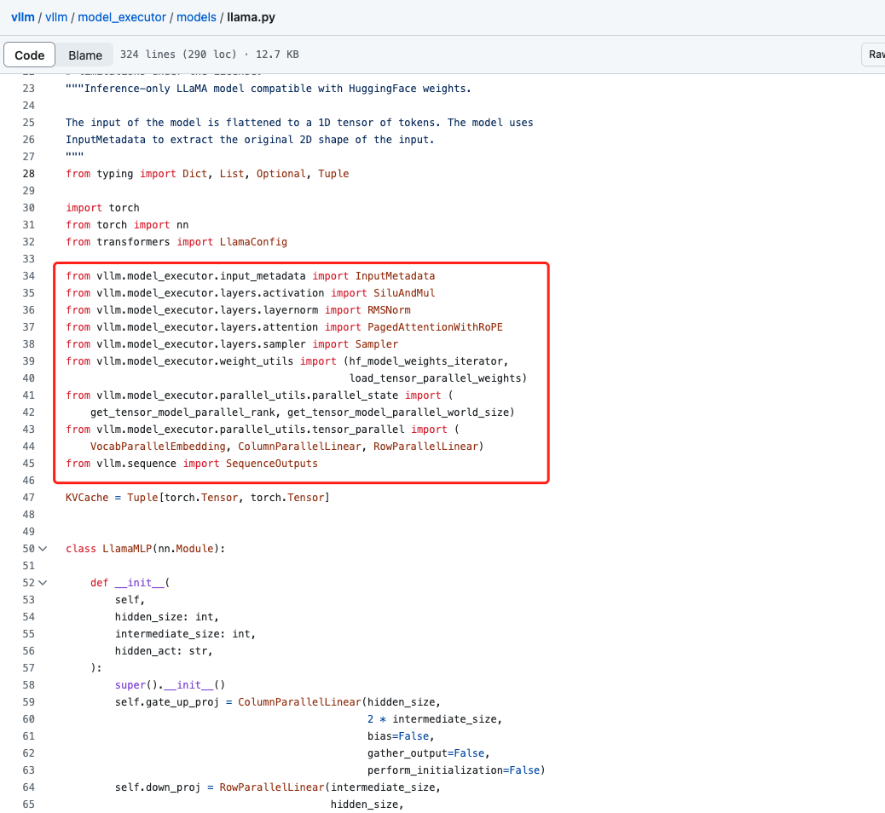Click line number 45 in the gutter

tap(28, 464)
